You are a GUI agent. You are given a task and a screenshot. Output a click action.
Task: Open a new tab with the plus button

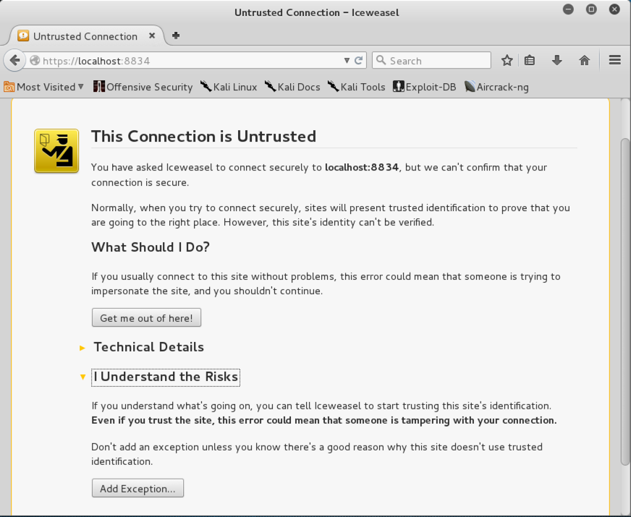pyautogui.click(x=175, y=35)
